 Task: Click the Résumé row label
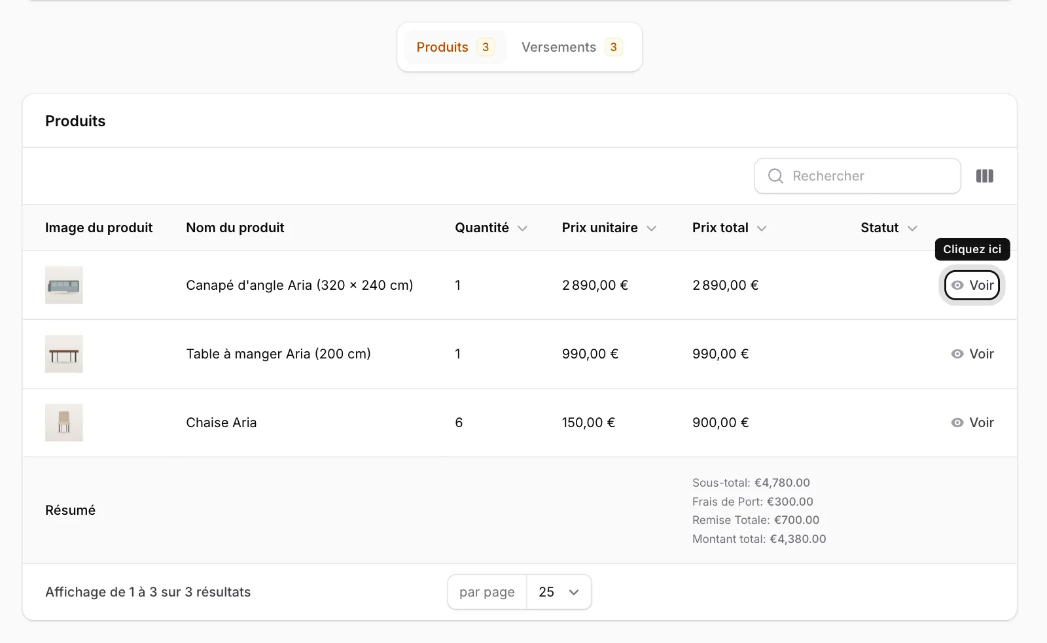[70, 510]
